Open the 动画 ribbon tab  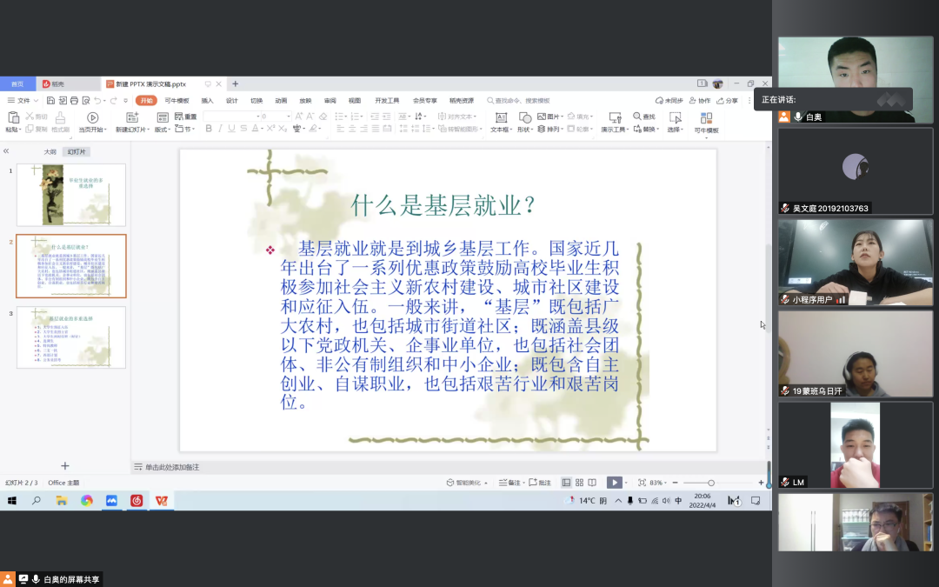click(x=281, y=101)
